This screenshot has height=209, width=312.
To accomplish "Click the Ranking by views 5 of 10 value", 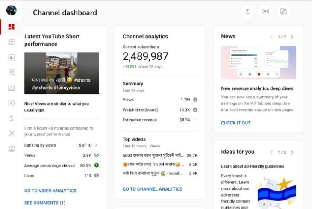I will coord(85,145).
